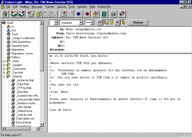Select the _Cicap e scetticismo mailbox
Image resolution: width=192 pixels, height=138 pixels.
(x=23, y=38)
